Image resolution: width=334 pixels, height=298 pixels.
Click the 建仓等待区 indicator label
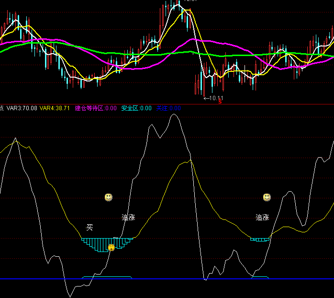click(x=96, y=108)
